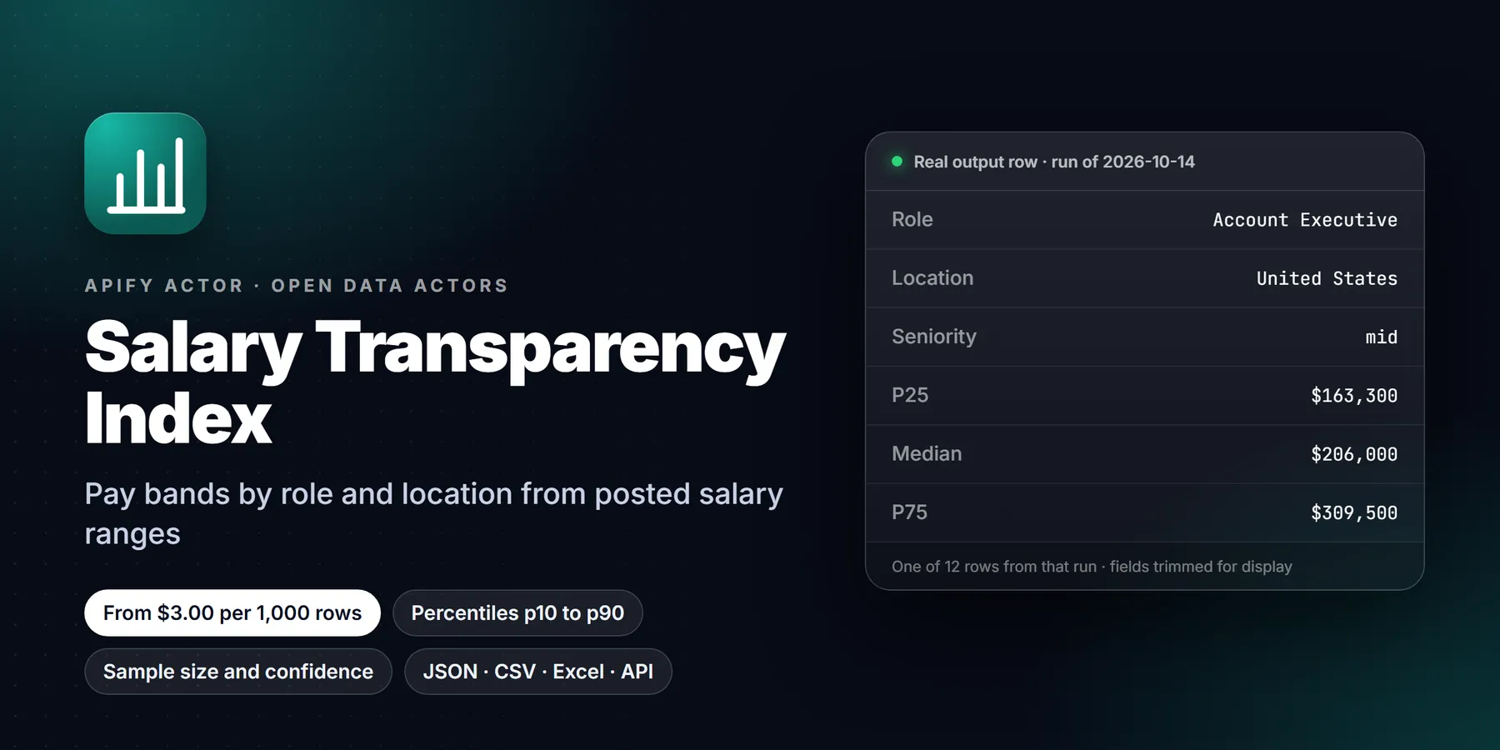Click the 'P25' field label

click(910, 395)
